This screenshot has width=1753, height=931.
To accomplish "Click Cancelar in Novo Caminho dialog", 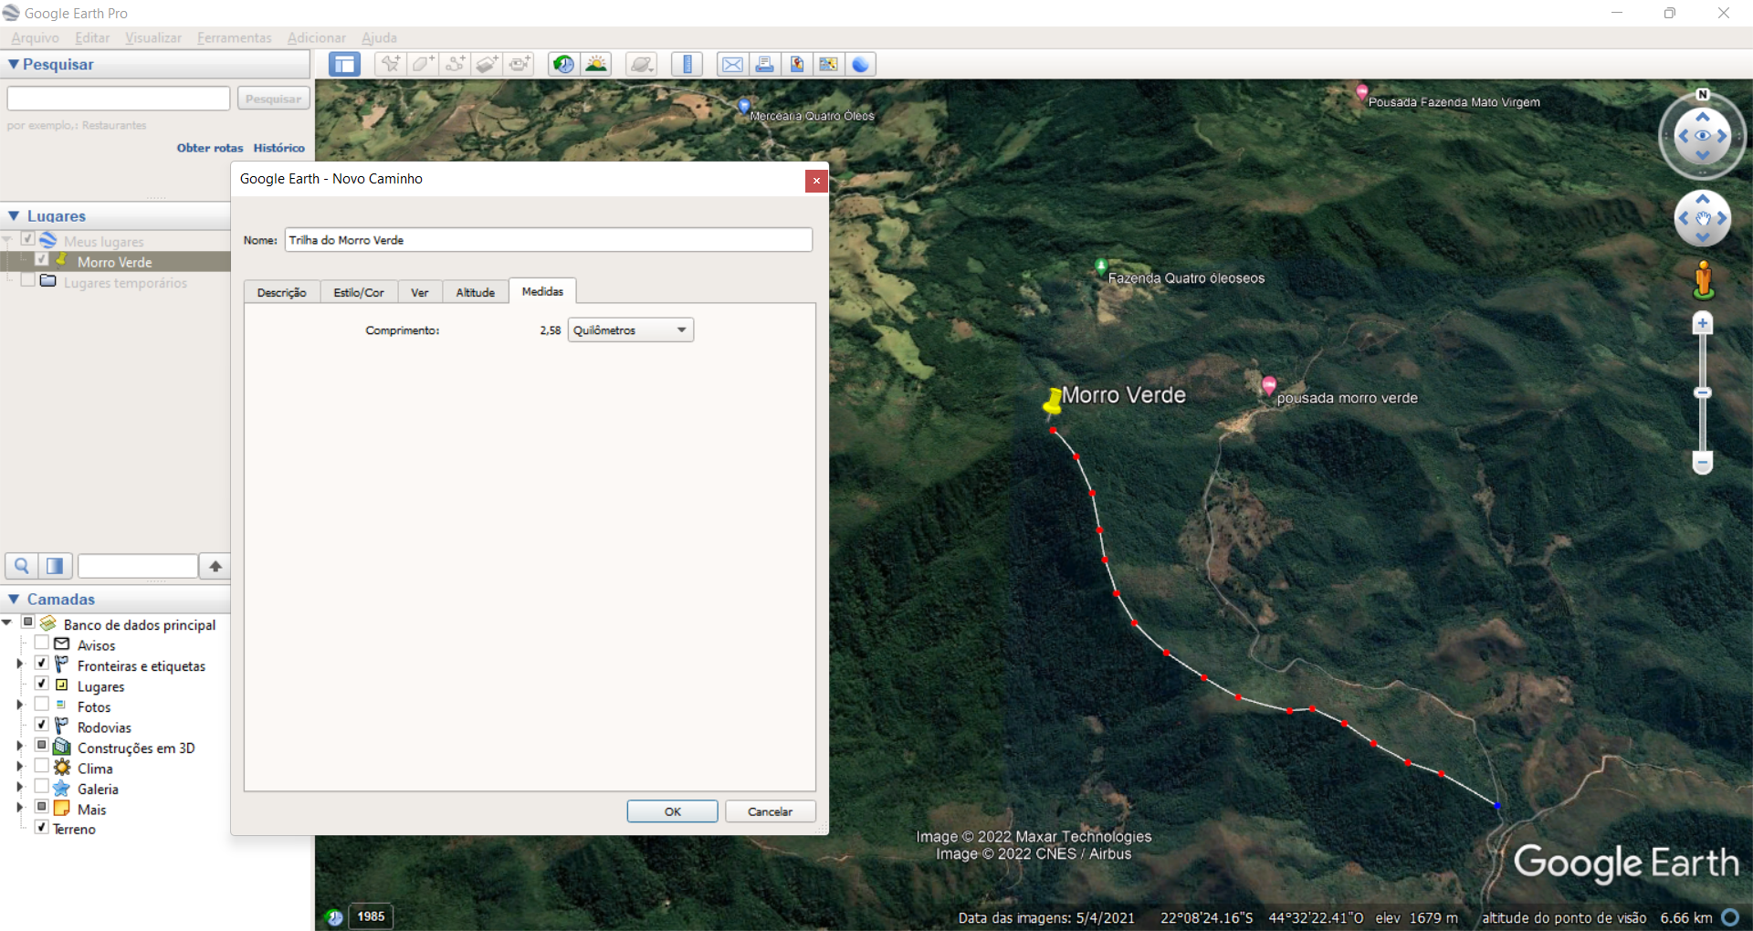I will pos(770,811).
